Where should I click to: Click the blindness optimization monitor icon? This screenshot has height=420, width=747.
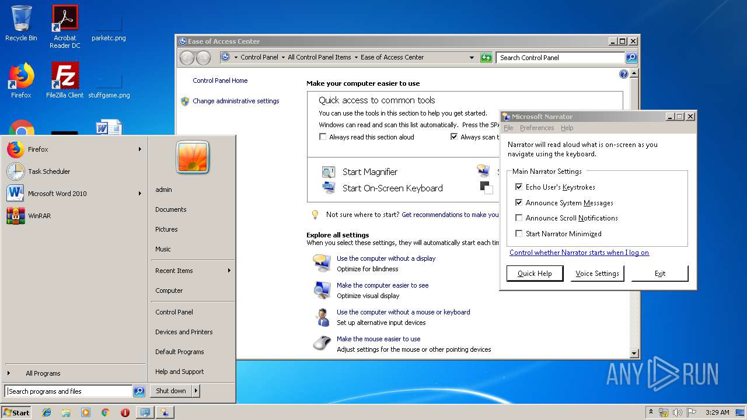322,263
